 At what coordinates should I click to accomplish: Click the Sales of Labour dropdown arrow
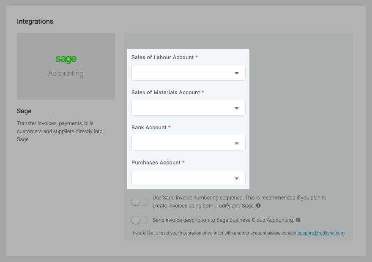point(237,72)
